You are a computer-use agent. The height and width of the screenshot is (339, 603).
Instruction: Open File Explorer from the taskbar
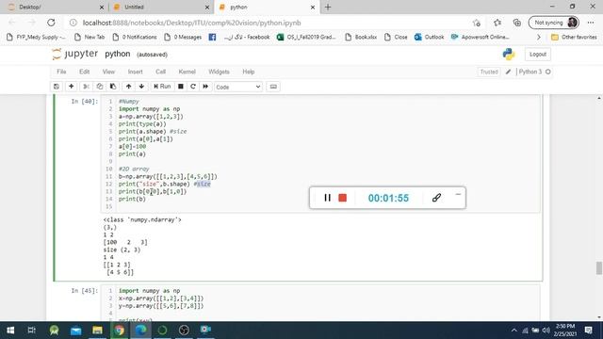pos(97,330)
